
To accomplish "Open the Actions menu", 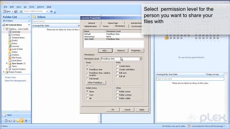I will [41, 7].
